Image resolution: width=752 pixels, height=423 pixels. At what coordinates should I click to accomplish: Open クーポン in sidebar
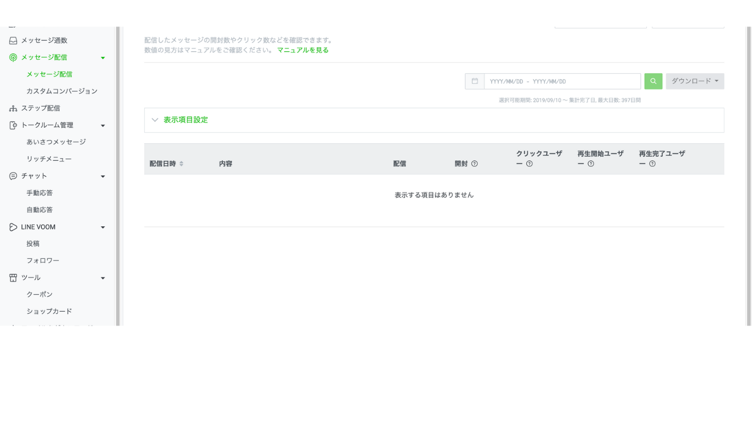tap(40, 295)
